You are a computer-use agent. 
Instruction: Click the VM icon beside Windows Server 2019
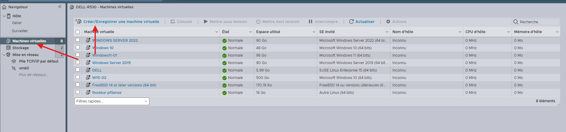click(x=88, y=63)
